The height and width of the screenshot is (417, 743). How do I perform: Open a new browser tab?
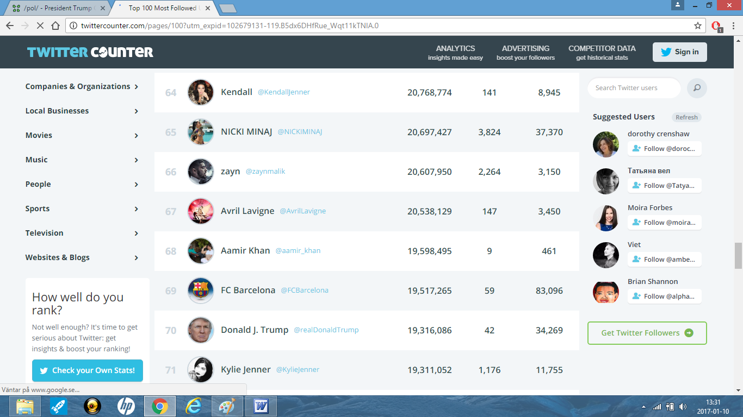(227, 8)
